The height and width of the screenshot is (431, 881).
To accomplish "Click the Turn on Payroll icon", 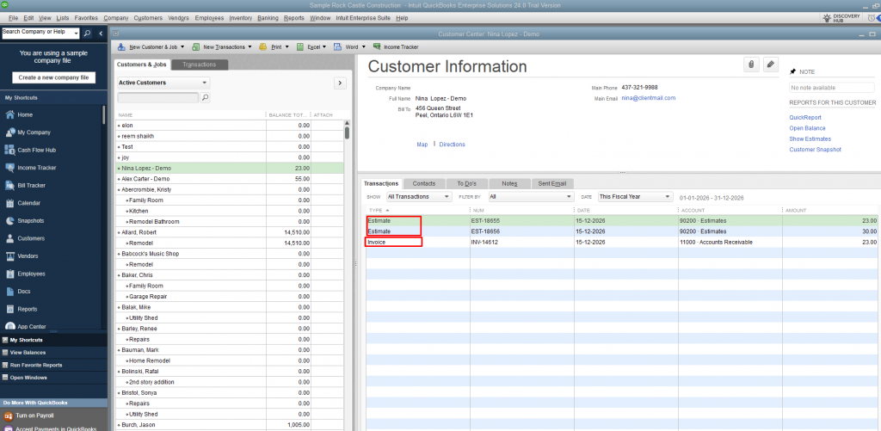I will (x=9, y=416).
